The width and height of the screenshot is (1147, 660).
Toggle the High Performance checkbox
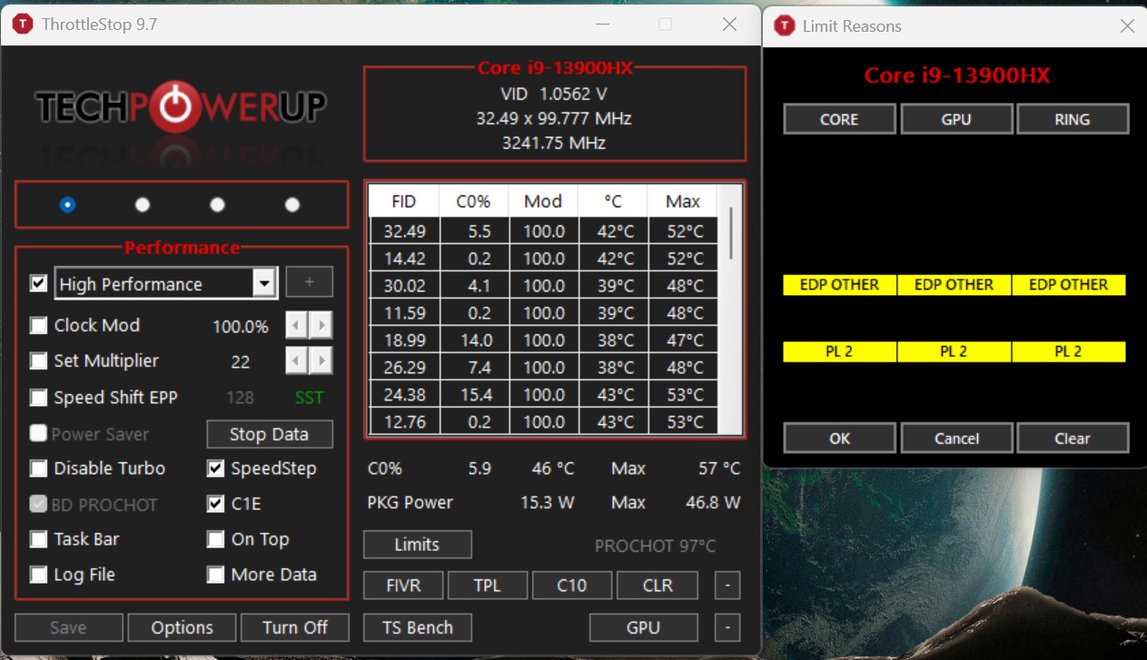[38, 283]
